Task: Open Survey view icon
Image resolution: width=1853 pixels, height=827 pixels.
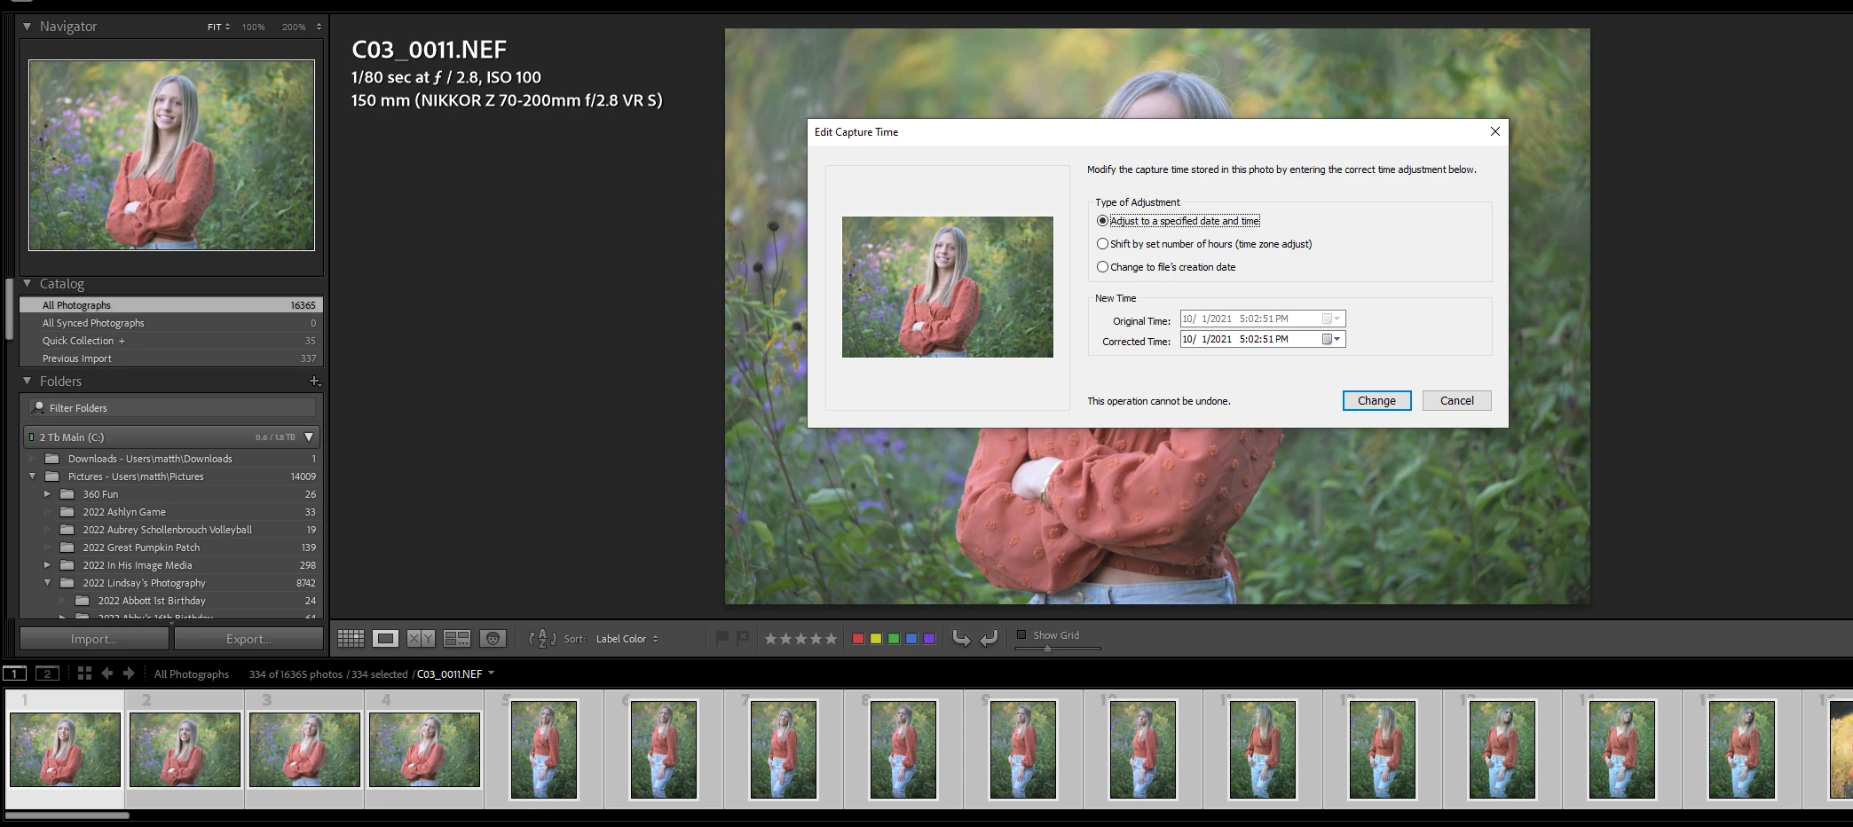Action: (x=457, y=639)
